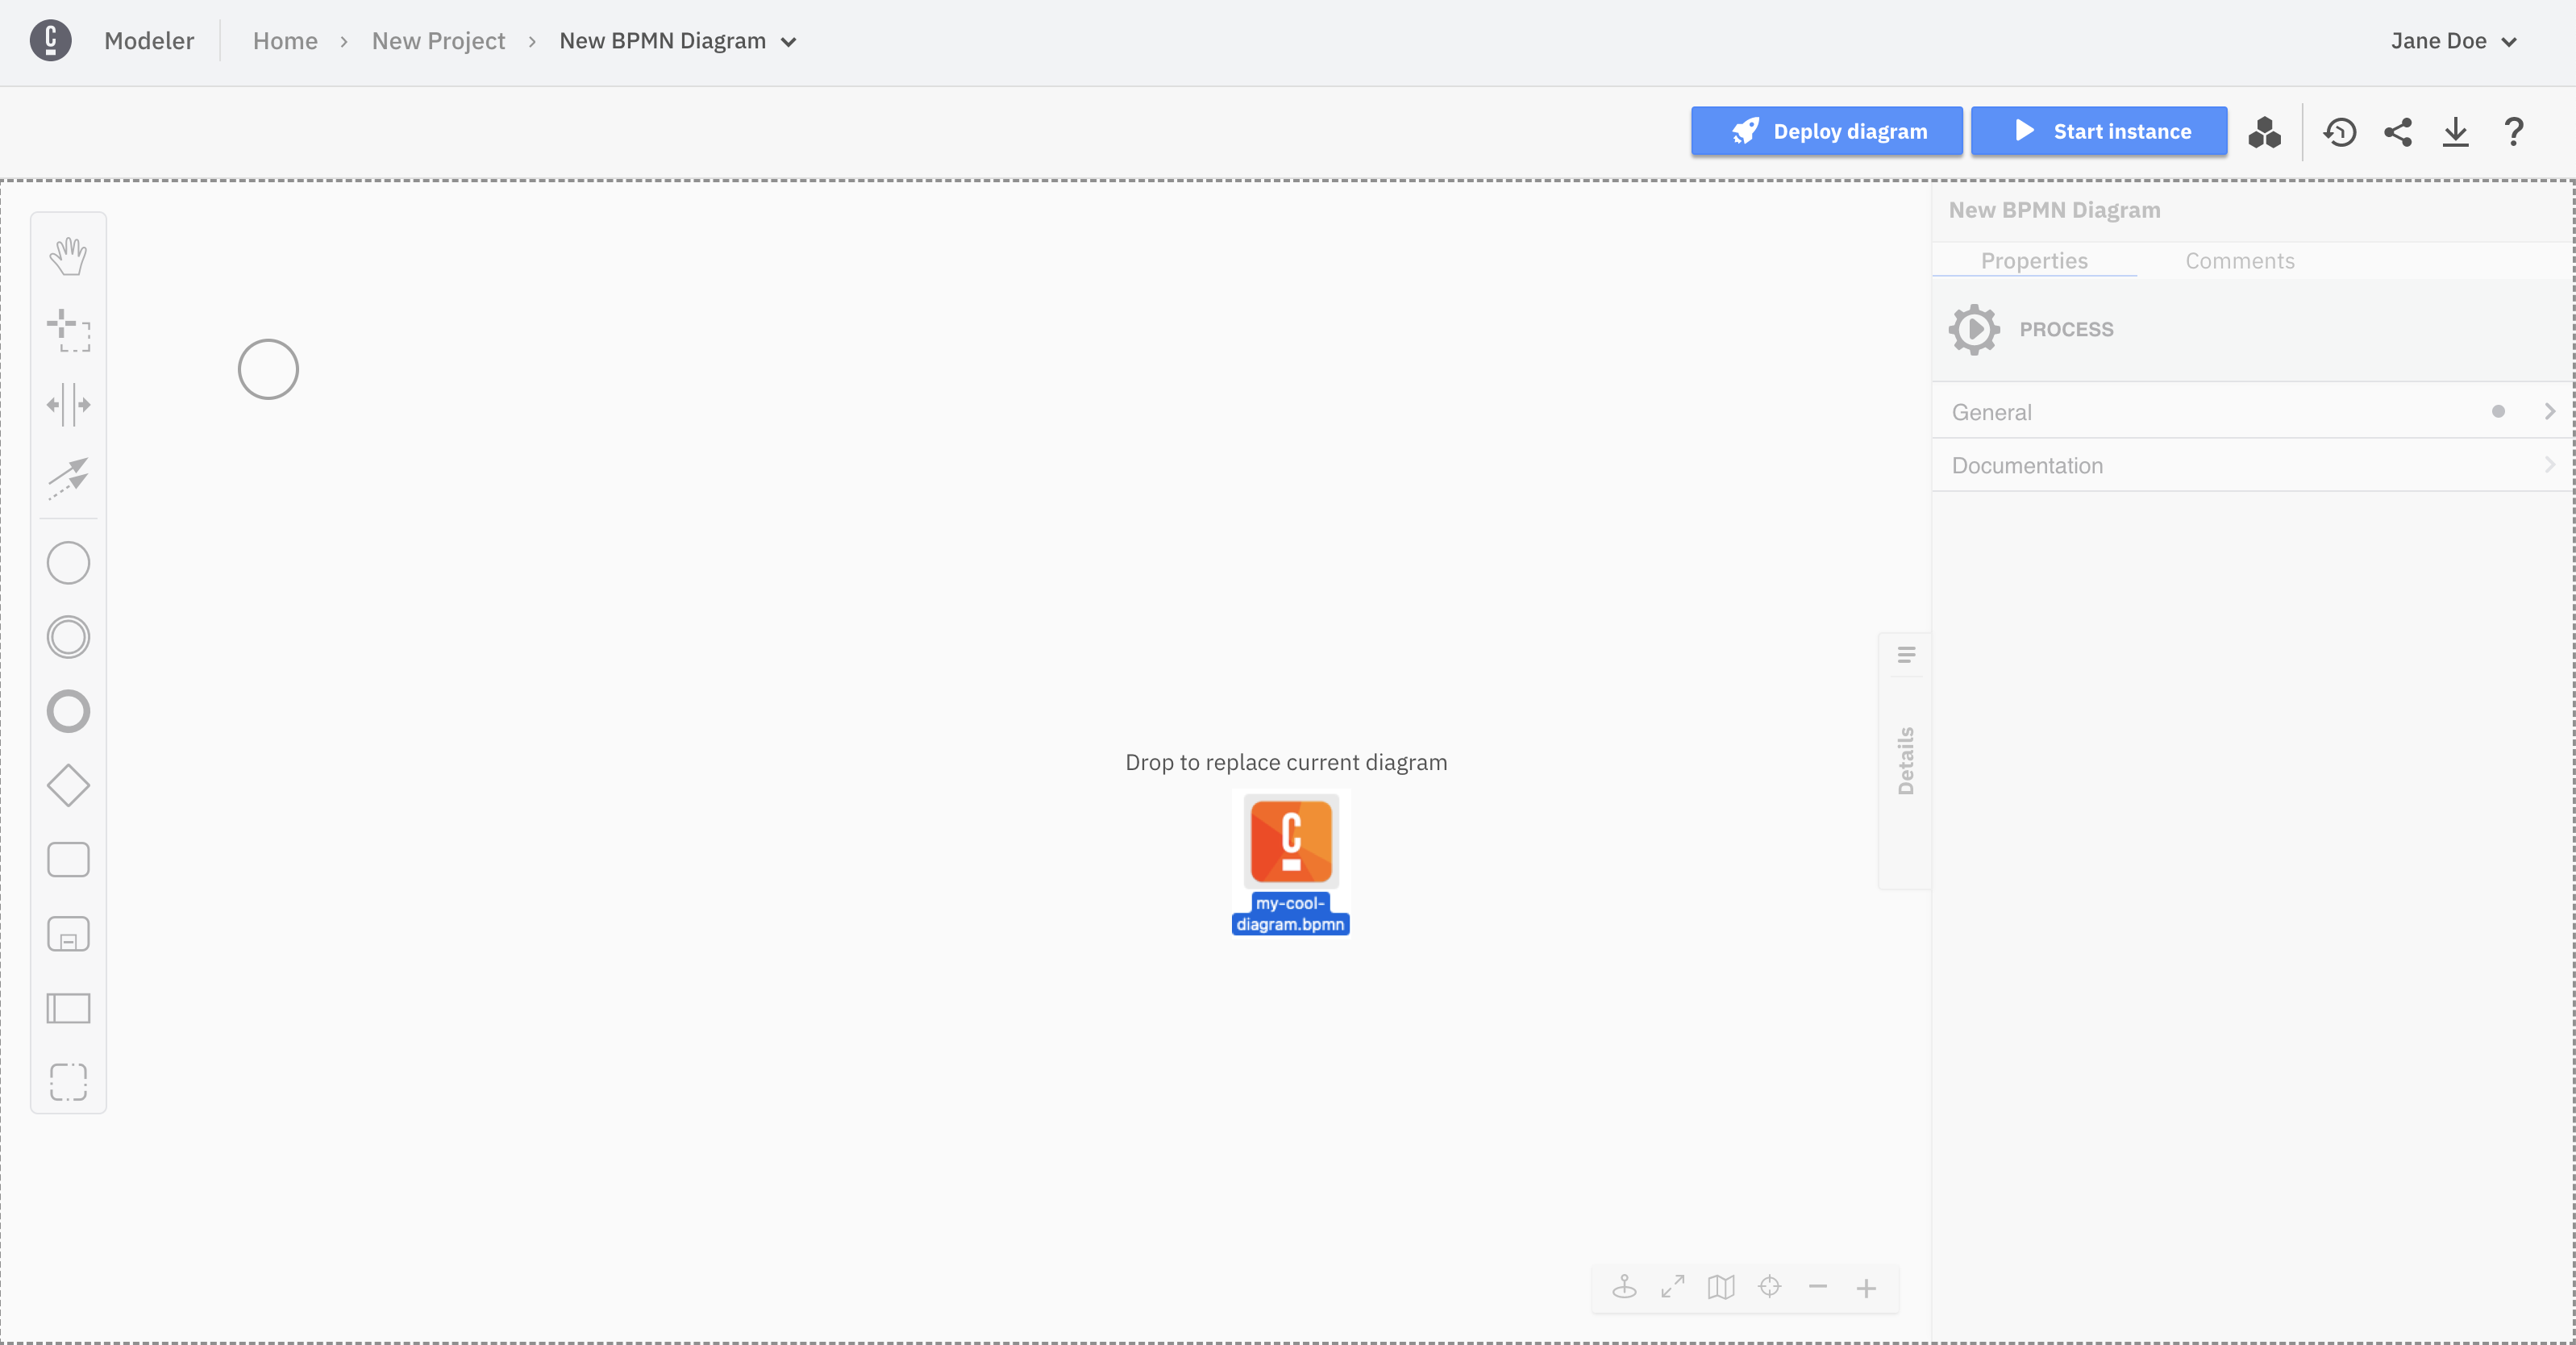The height and width of the screenshot is (1345, 2576).
Task: Open the Properties tab
Action: [2035, 260]
